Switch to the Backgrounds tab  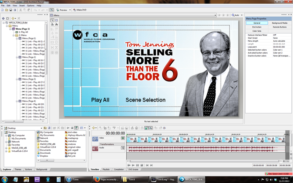tap(42, 169)
